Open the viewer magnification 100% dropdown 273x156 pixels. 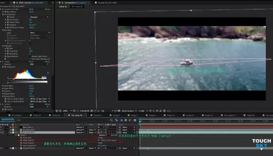[67, 111]
